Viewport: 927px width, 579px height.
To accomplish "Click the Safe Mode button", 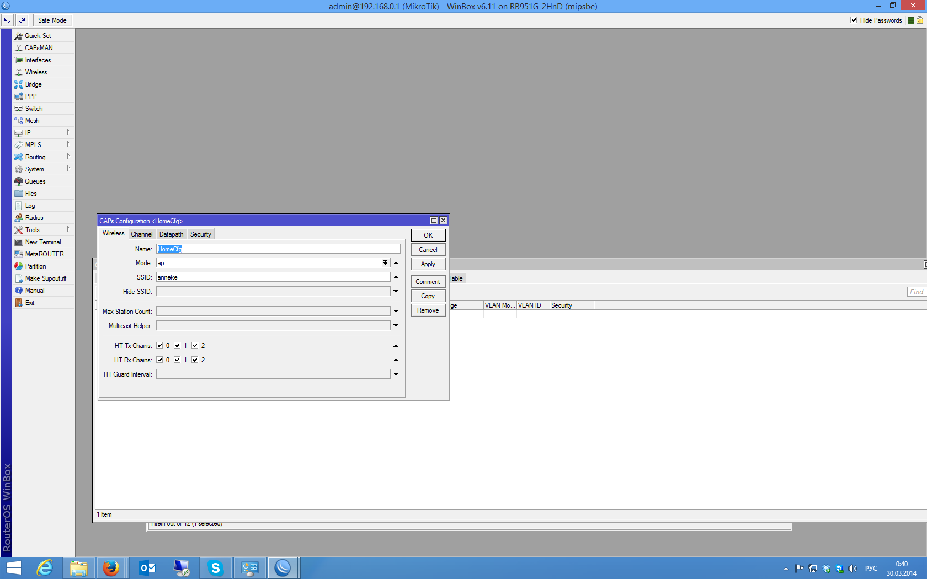I will 52,20.
